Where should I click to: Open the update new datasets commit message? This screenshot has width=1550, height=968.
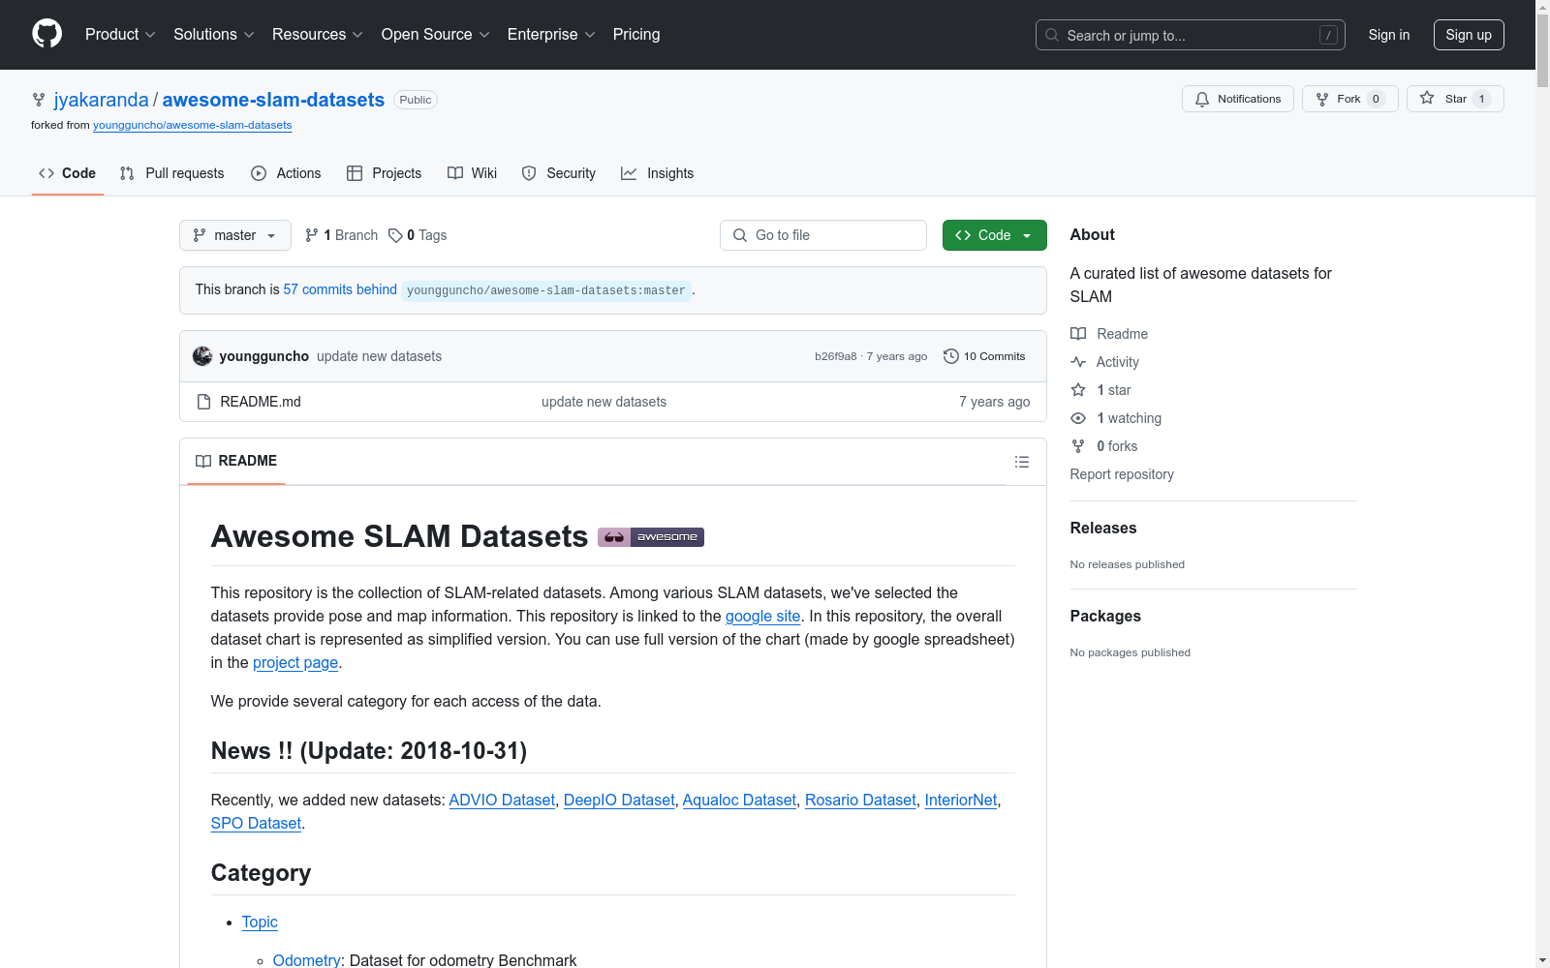pyautogui.click(x=379, y=356)
